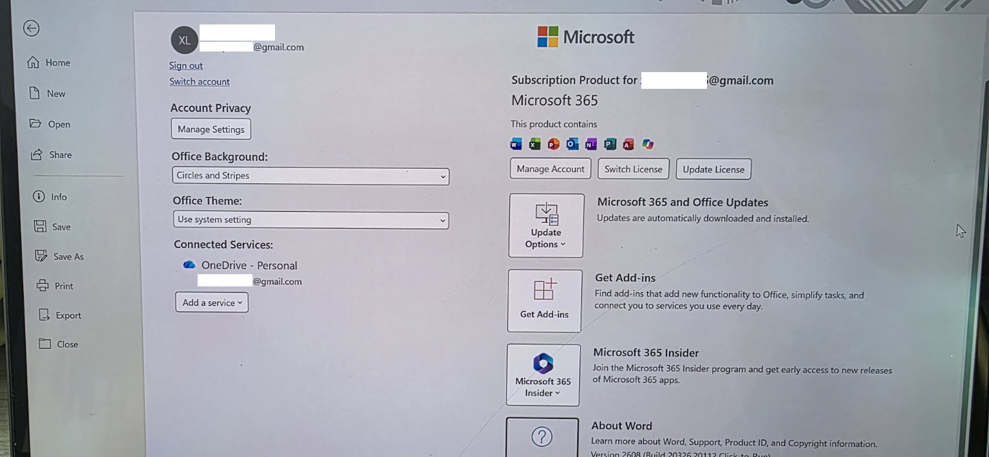Click the Word app icon

click(x=516, y=144)
